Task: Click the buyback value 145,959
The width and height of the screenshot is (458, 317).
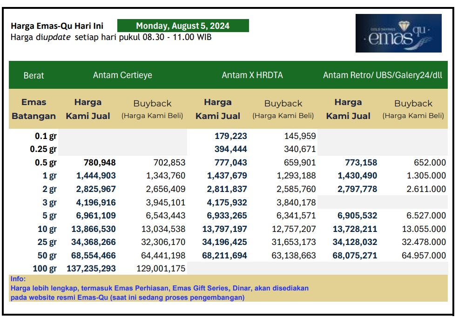Action: [x=300, y=136]
